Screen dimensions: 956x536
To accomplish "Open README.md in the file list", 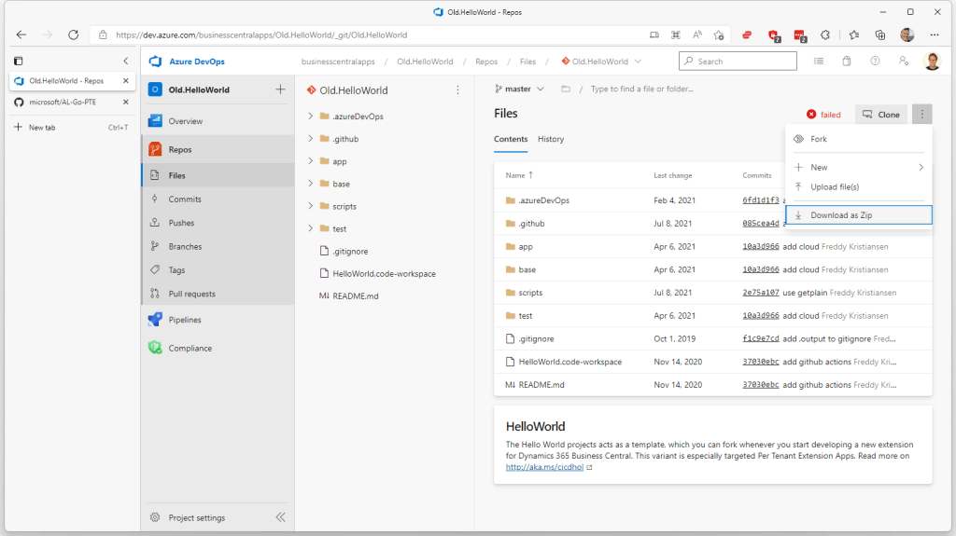I will coord(541,385).
